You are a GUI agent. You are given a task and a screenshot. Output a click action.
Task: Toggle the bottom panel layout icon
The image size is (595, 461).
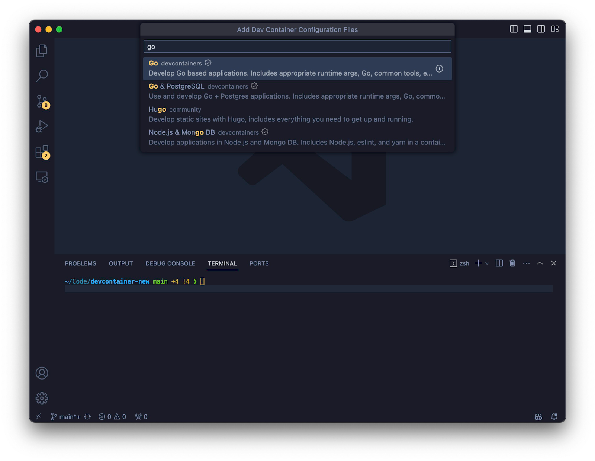coord(527,29)
